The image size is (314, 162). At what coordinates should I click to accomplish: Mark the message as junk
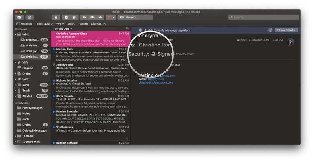(x=74, y=17)
